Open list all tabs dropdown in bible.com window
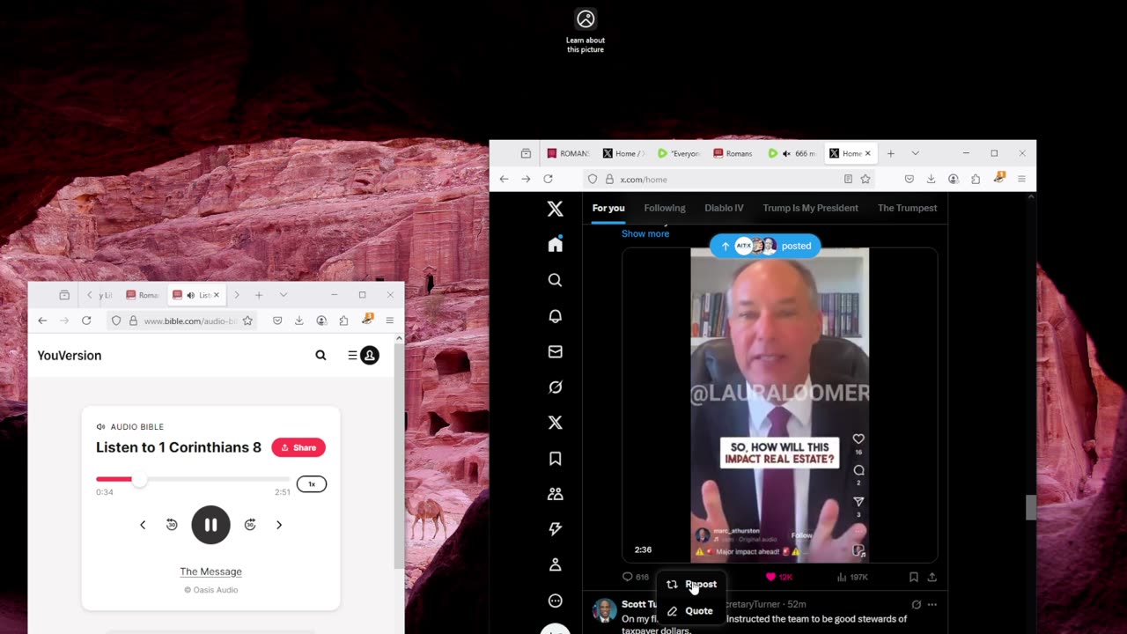The width and height of the screenshot is (1127, 634). [x=283, y=295]
